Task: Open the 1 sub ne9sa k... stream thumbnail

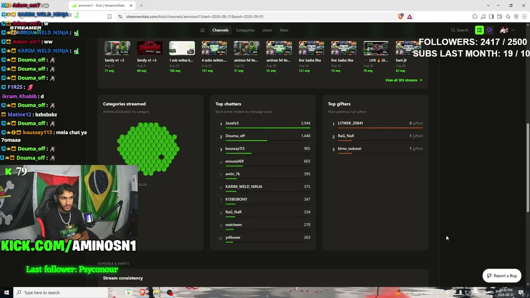Action: [x=182, y=48]
